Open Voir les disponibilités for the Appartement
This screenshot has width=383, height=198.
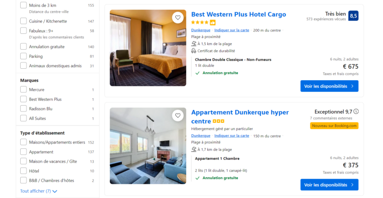(329, 185)
